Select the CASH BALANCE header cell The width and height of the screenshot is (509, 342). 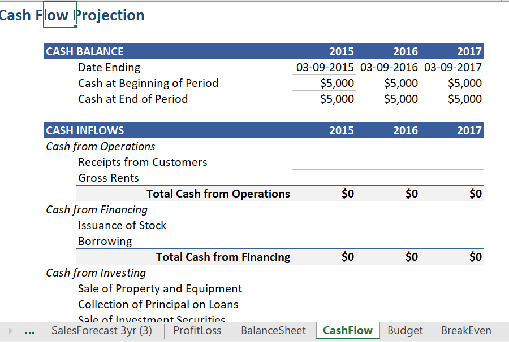[168, 51]
